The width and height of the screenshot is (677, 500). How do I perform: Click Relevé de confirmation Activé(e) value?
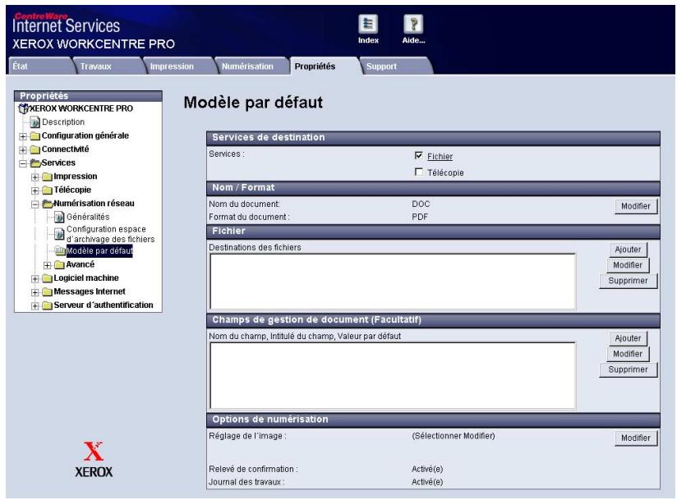[x=427, y=469]
